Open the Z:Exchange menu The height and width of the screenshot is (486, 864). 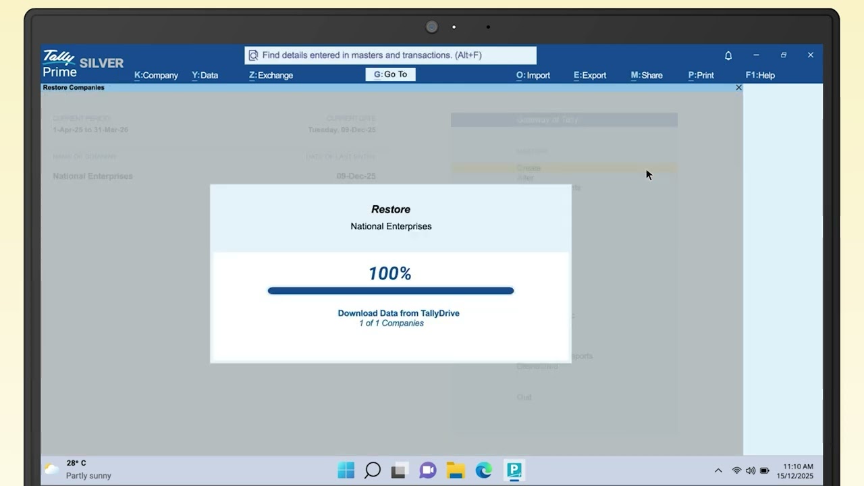pos(271,75)
